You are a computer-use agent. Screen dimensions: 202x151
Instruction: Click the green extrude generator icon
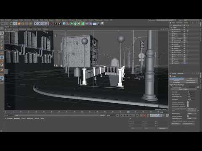(x=75, y=23)
